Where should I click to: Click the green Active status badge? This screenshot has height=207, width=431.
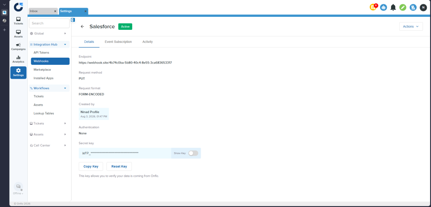pyautogui.click(x=125, y=27)
